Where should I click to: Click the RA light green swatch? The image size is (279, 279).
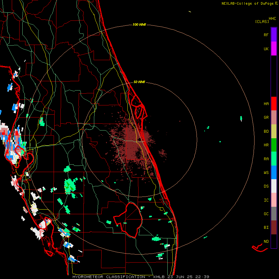274,159
